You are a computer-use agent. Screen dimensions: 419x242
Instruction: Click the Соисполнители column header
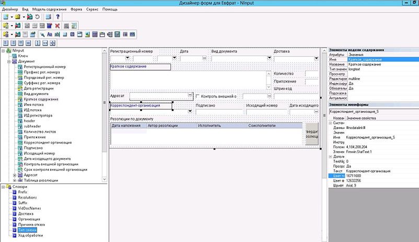[x=275, y=125]
